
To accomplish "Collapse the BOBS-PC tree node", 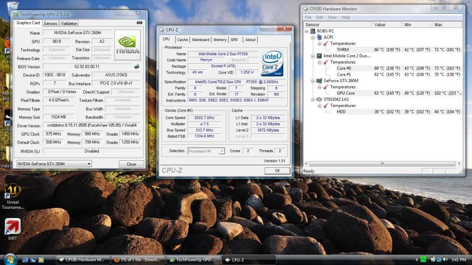I will point(306,31).
